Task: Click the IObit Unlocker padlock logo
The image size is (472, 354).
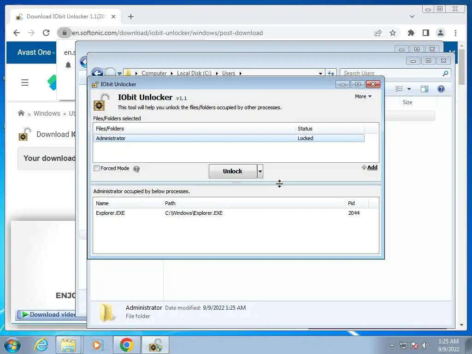Action: [x=101, y=102]
